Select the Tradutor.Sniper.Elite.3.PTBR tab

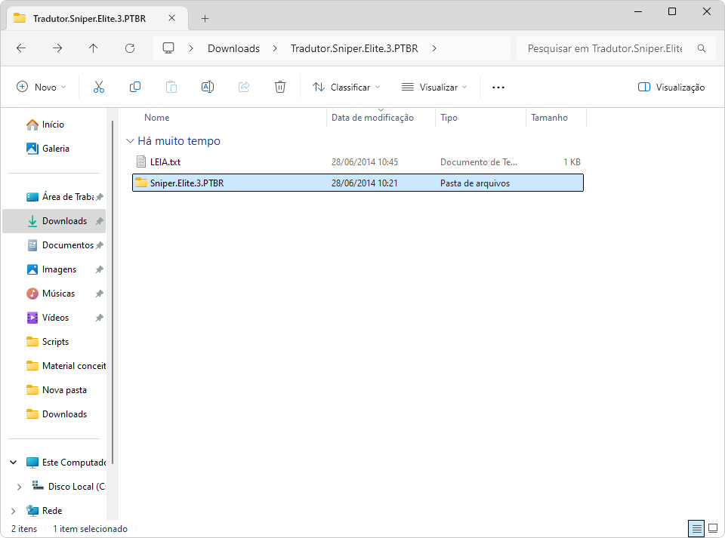(x=89, y=18)
